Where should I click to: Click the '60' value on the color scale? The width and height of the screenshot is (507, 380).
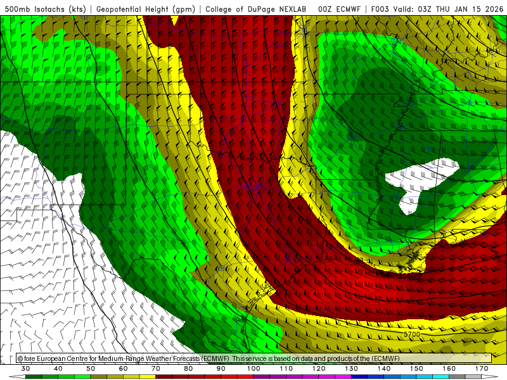pyautogui.click(x=123, y=369)
